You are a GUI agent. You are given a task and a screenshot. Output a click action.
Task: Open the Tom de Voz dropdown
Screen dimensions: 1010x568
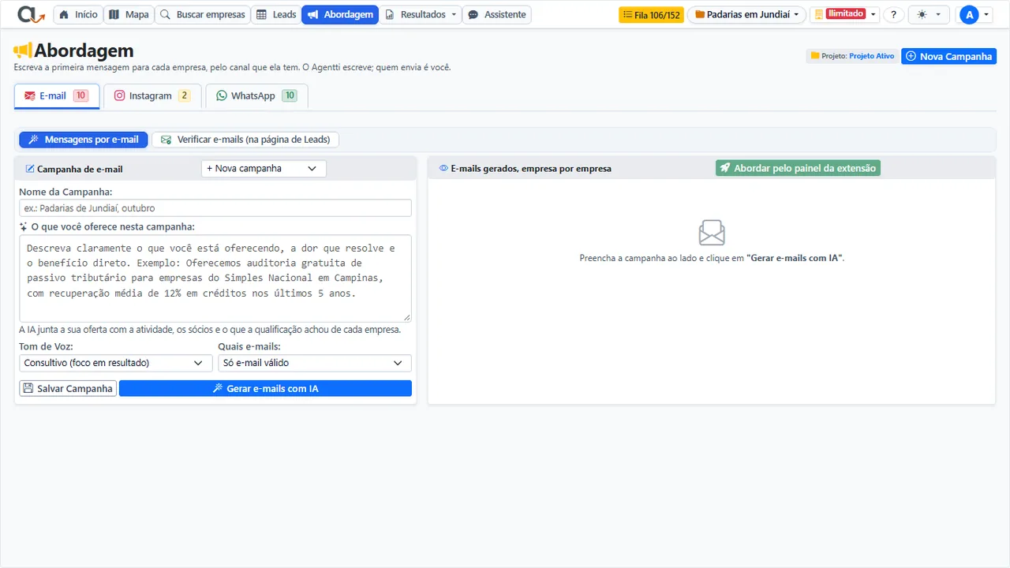116,363
